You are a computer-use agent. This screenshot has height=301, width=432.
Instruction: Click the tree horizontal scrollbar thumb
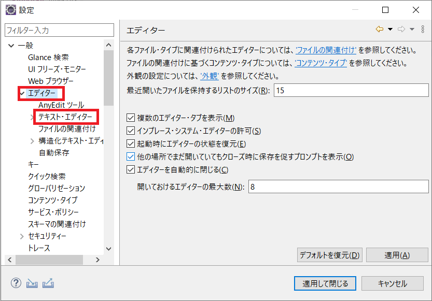click(49, 260)
